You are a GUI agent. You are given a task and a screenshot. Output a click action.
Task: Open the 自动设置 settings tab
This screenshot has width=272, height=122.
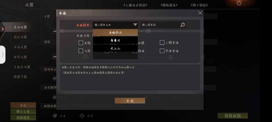pyautogui.click(x=20, y=37)
